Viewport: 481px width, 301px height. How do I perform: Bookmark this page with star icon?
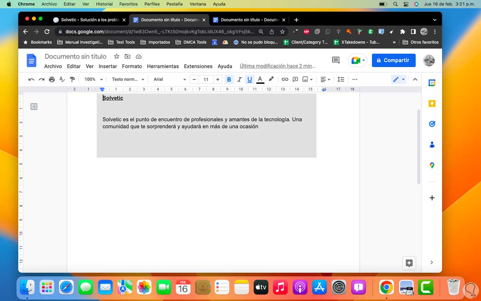point(282,31)
